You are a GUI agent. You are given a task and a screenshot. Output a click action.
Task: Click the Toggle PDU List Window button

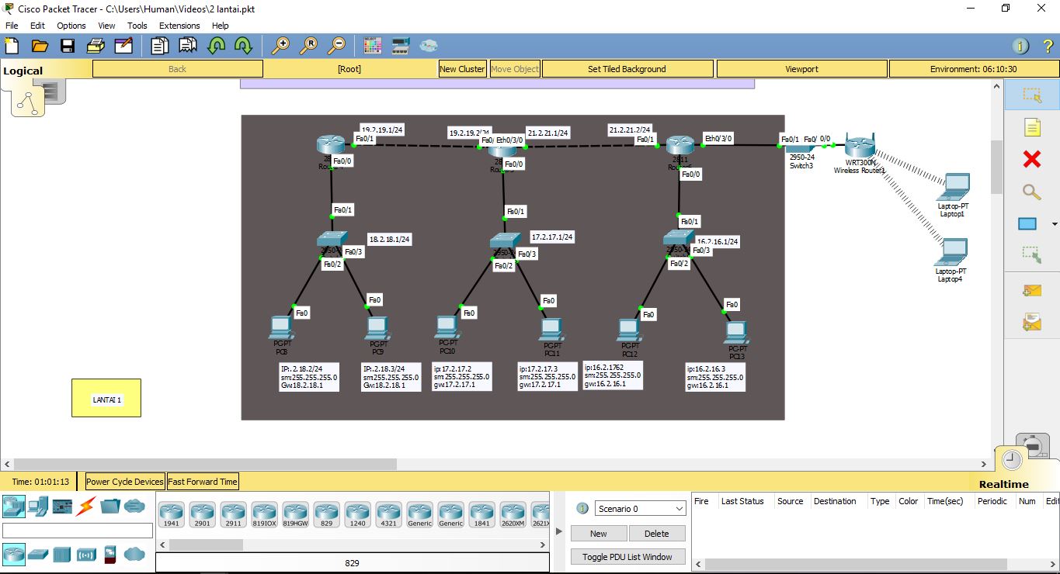(627, 556)
